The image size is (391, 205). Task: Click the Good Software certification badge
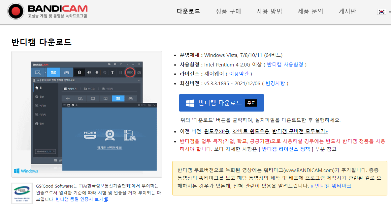click(x=22, y=193)
